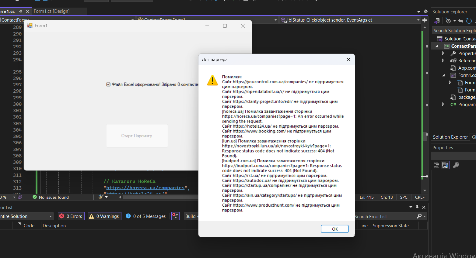476x258 pixels.
Task: Click the horizontal scrollbar left arrow in editor
Action: (120, 197)
